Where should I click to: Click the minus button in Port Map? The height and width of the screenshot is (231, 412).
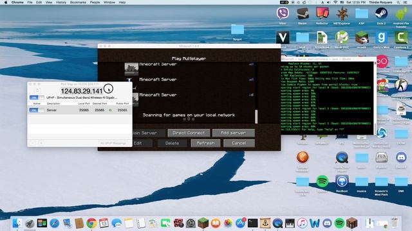(x=33, y=143)
